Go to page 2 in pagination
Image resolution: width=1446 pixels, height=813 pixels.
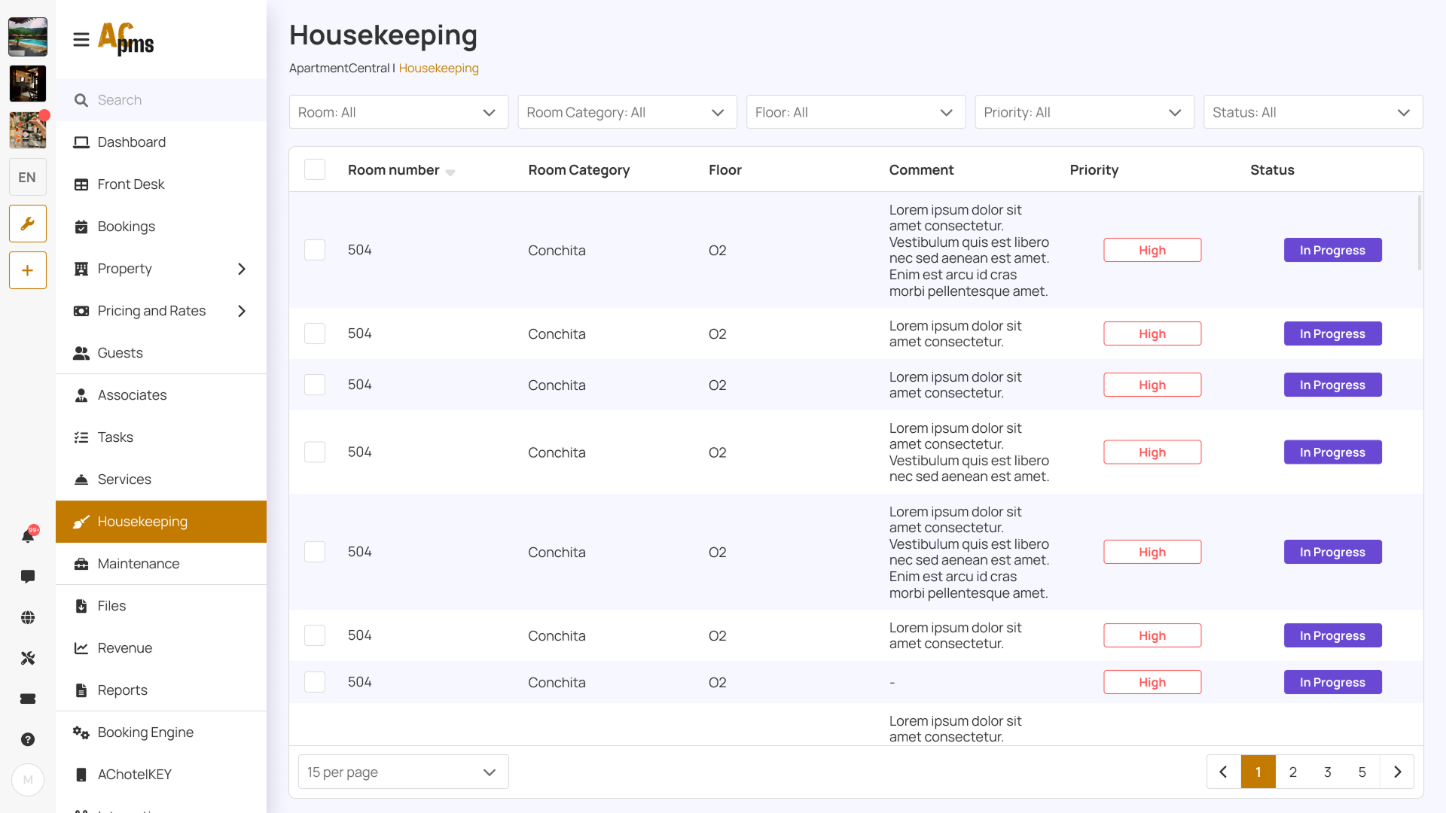(x=1292, y=772)
